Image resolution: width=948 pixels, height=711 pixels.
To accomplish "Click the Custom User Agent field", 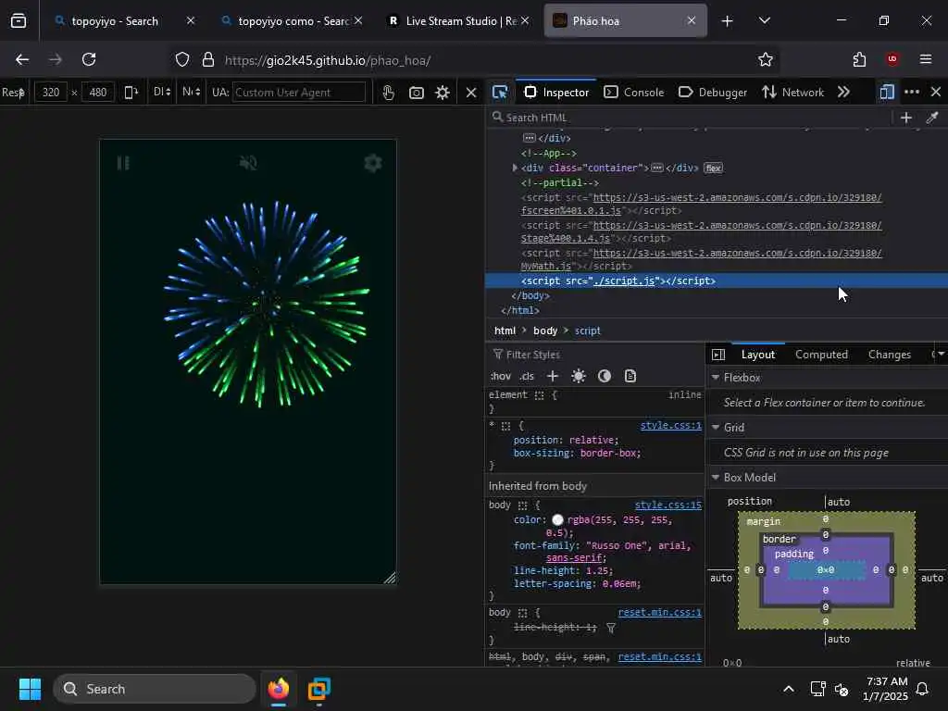I will (299, 93).
